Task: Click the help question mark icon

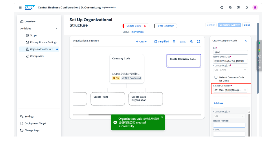Action: tap(222, 7)
